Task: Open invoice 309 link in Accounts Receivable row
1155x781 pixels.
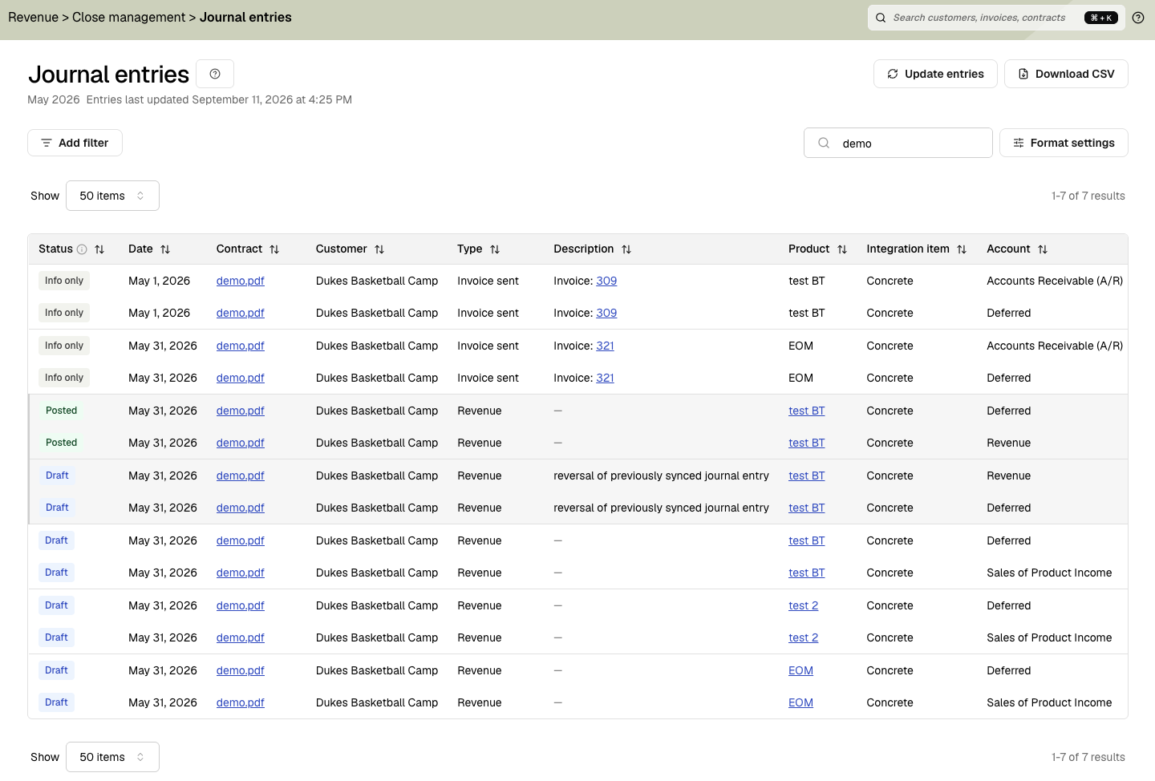Action: click(606, 281)
